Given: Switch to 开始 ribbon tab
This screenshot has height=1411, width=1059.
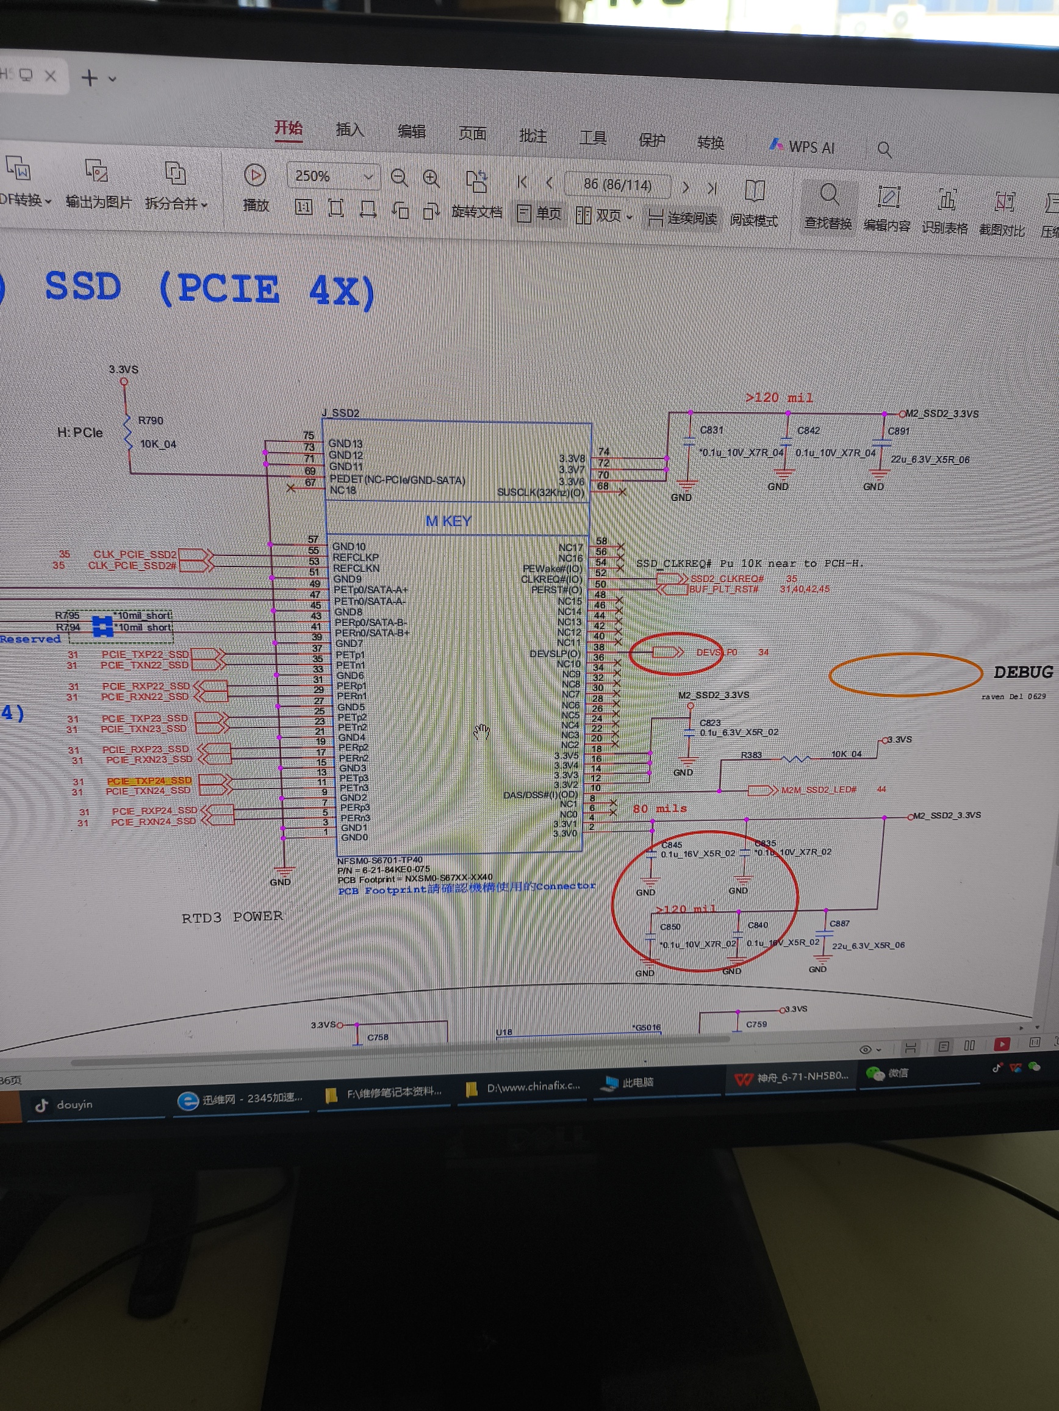Looking at the screenshot, I should click(x=288, y=128).
